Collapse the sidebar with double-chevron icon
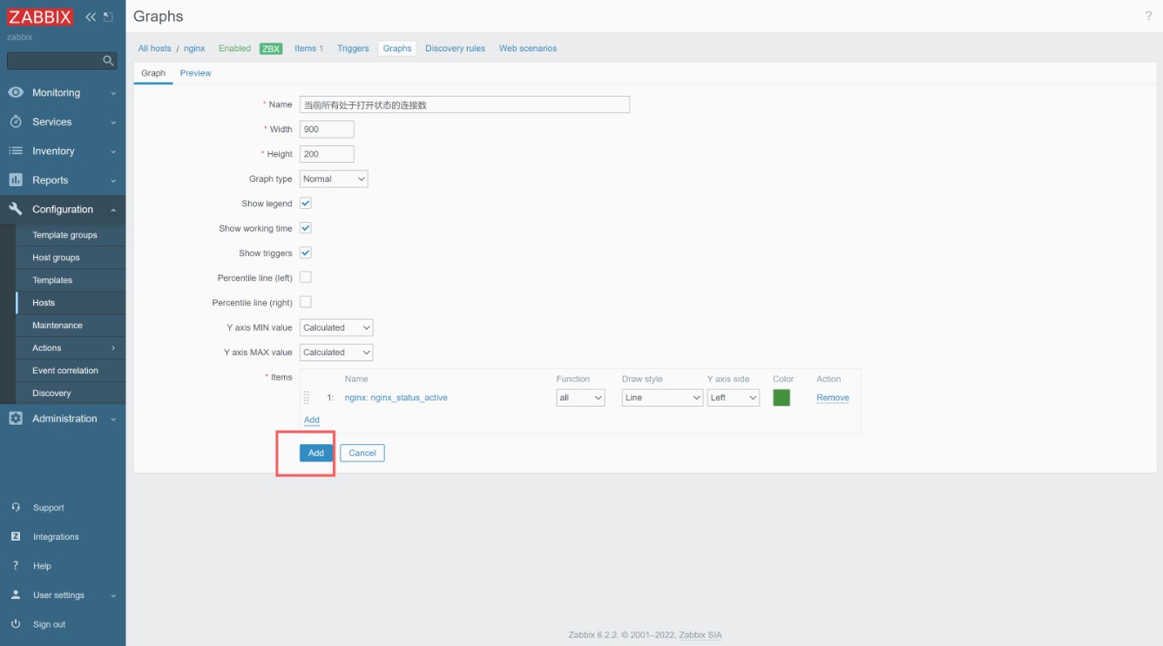 [91, 17]
